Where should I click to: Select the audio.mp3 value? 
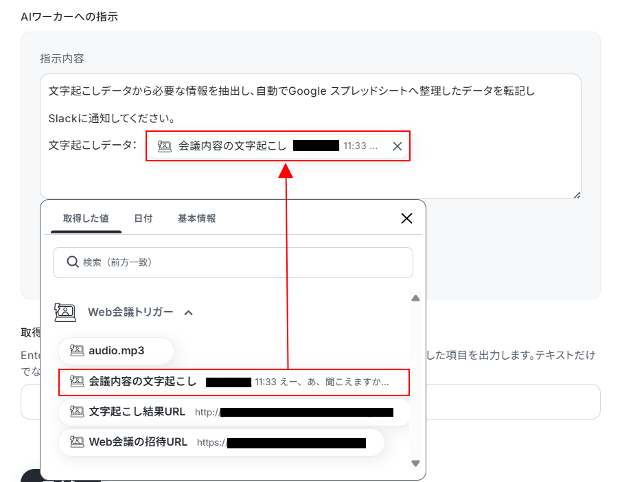116,351
